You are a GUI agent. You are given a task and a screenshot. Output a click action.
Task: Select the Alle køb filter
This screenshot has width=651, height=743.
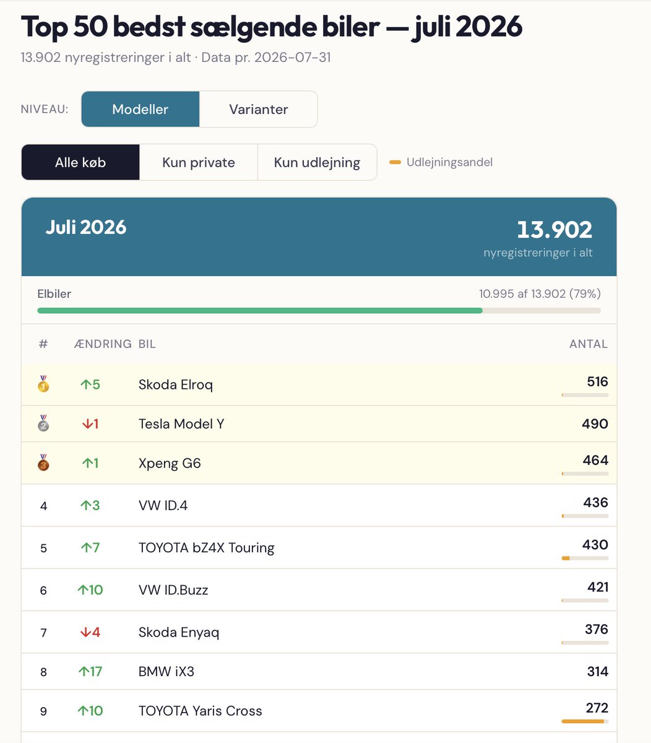tap(80, 162)
